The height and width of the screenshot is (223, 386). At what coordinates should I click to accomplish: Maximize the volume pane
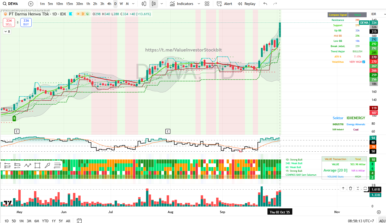coord(365,188)
